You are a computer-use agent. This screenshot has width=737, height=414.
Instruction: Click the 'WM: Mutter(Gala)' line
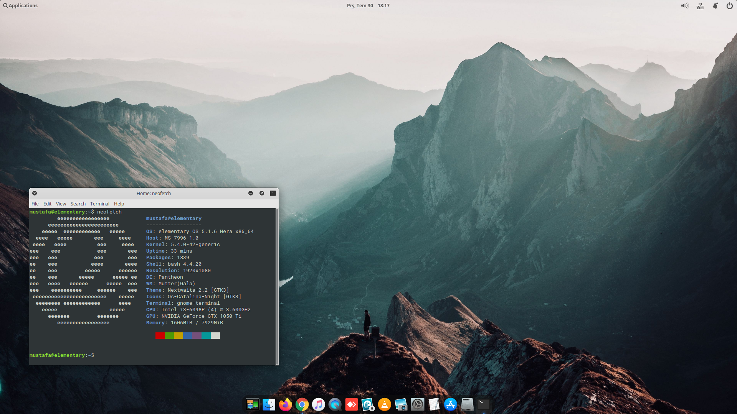pos(170,284)
